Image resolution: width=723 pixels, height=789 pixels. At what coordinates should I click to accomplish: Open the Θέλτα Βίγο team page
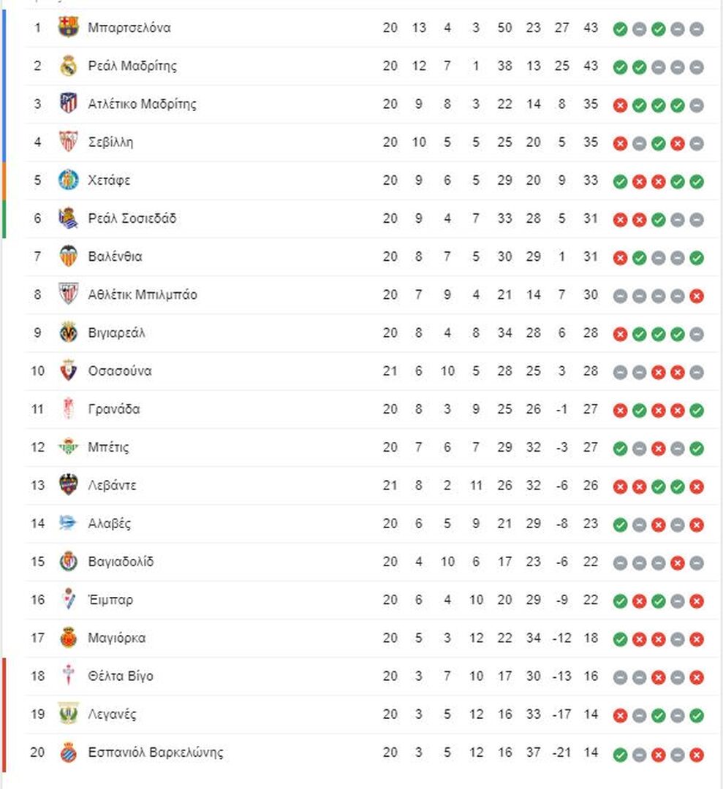[x=121, y=676]
